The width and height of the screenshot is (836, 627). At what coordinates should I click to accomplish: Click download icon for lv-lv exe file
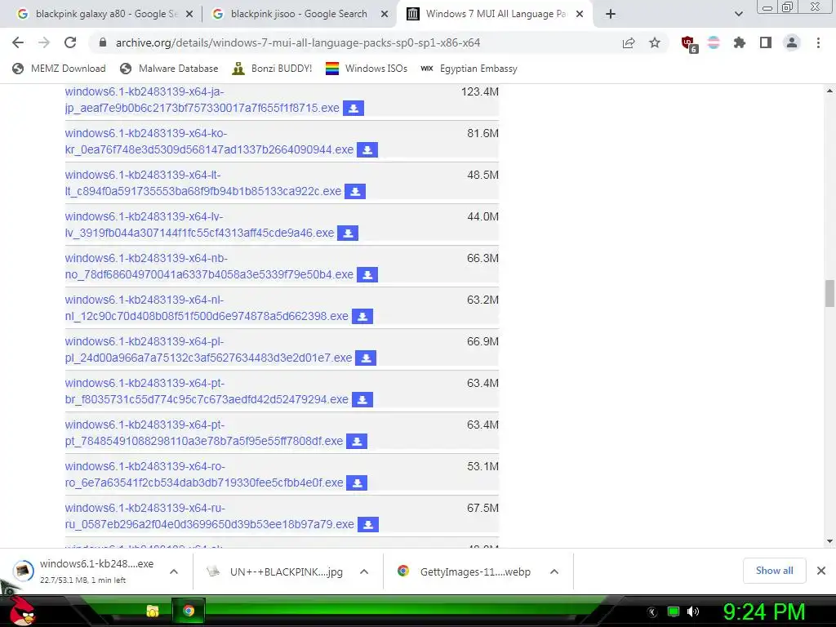click(x=348, y=233)
